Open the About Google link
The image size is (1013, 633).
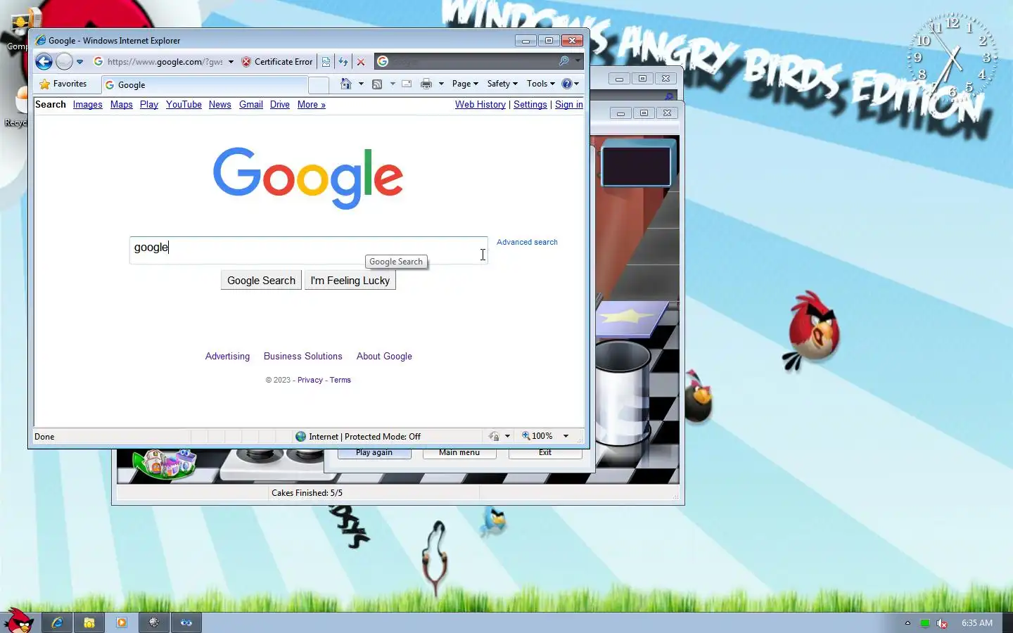(384, 357)
